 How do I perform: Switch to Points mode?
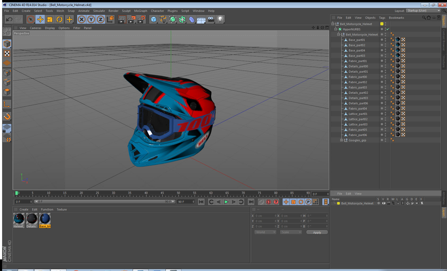[7, 73]
